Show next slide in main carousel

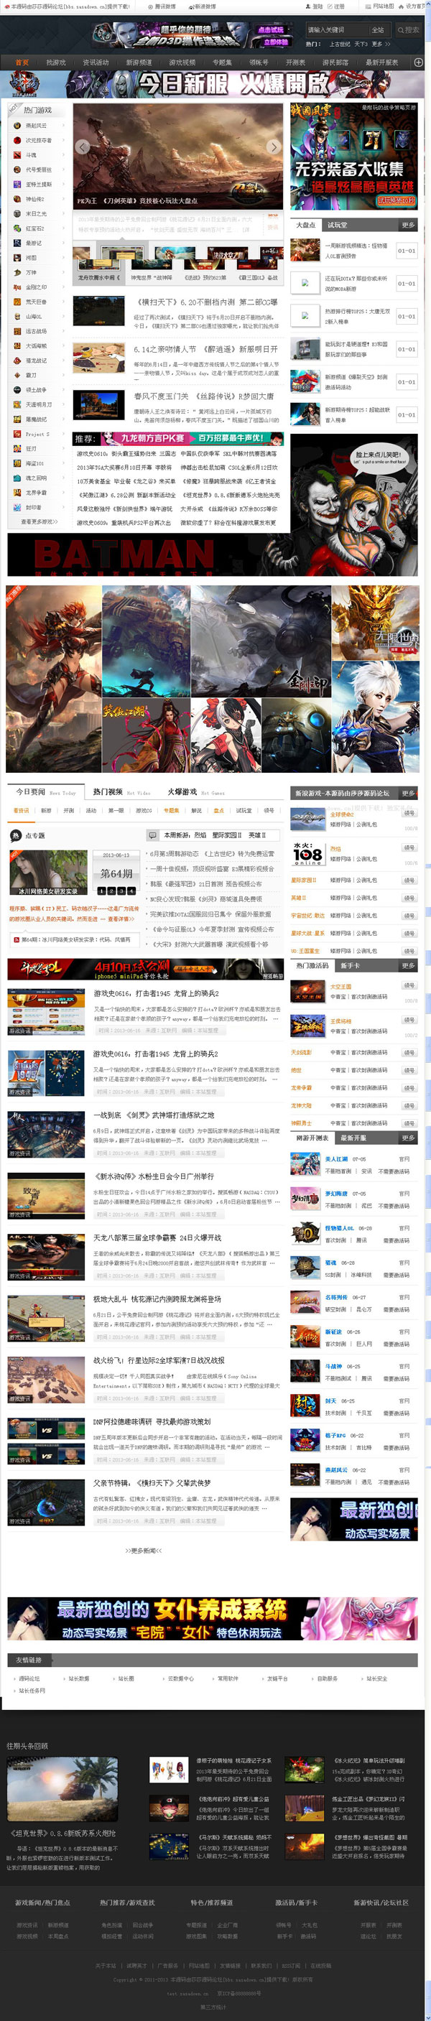273,147
